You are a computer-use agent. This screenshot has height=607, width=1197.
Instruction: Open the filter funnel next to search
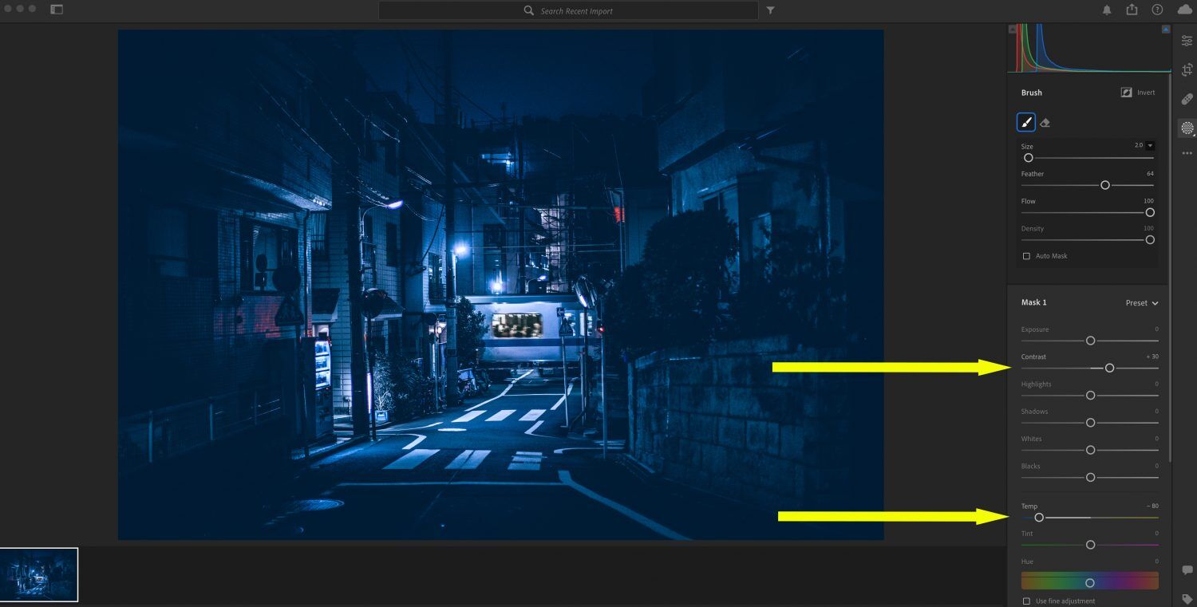coord(770,10)
